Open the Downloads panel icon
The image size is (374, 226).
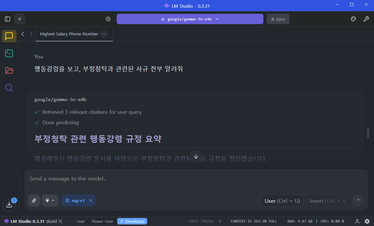[9, 205]
